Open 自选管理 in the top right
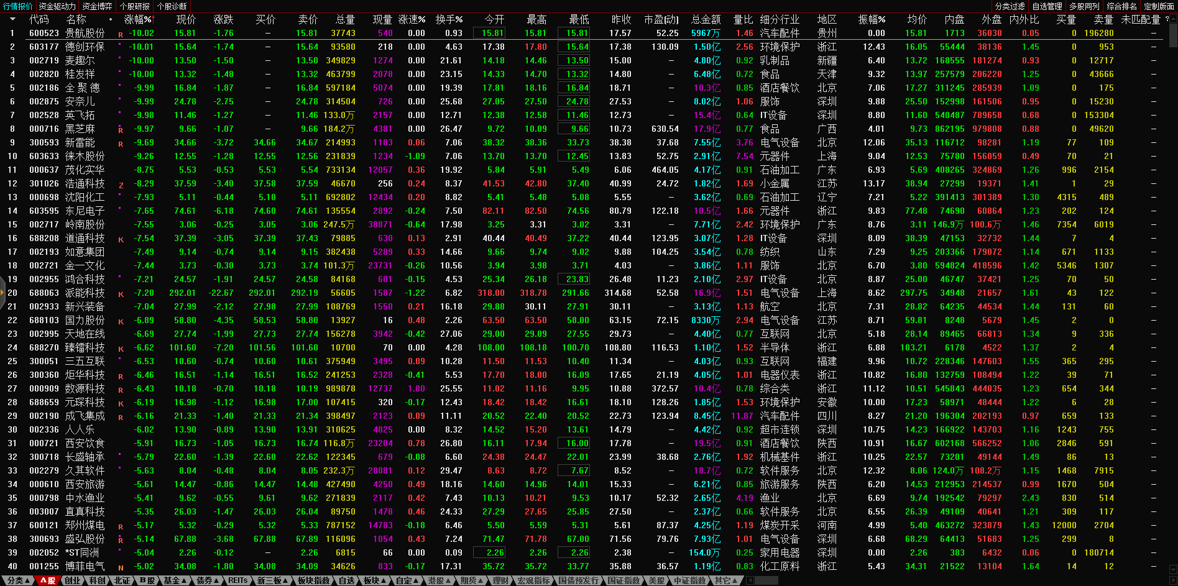This screenshot has width=1178, height=586. tap(1047, 6)
